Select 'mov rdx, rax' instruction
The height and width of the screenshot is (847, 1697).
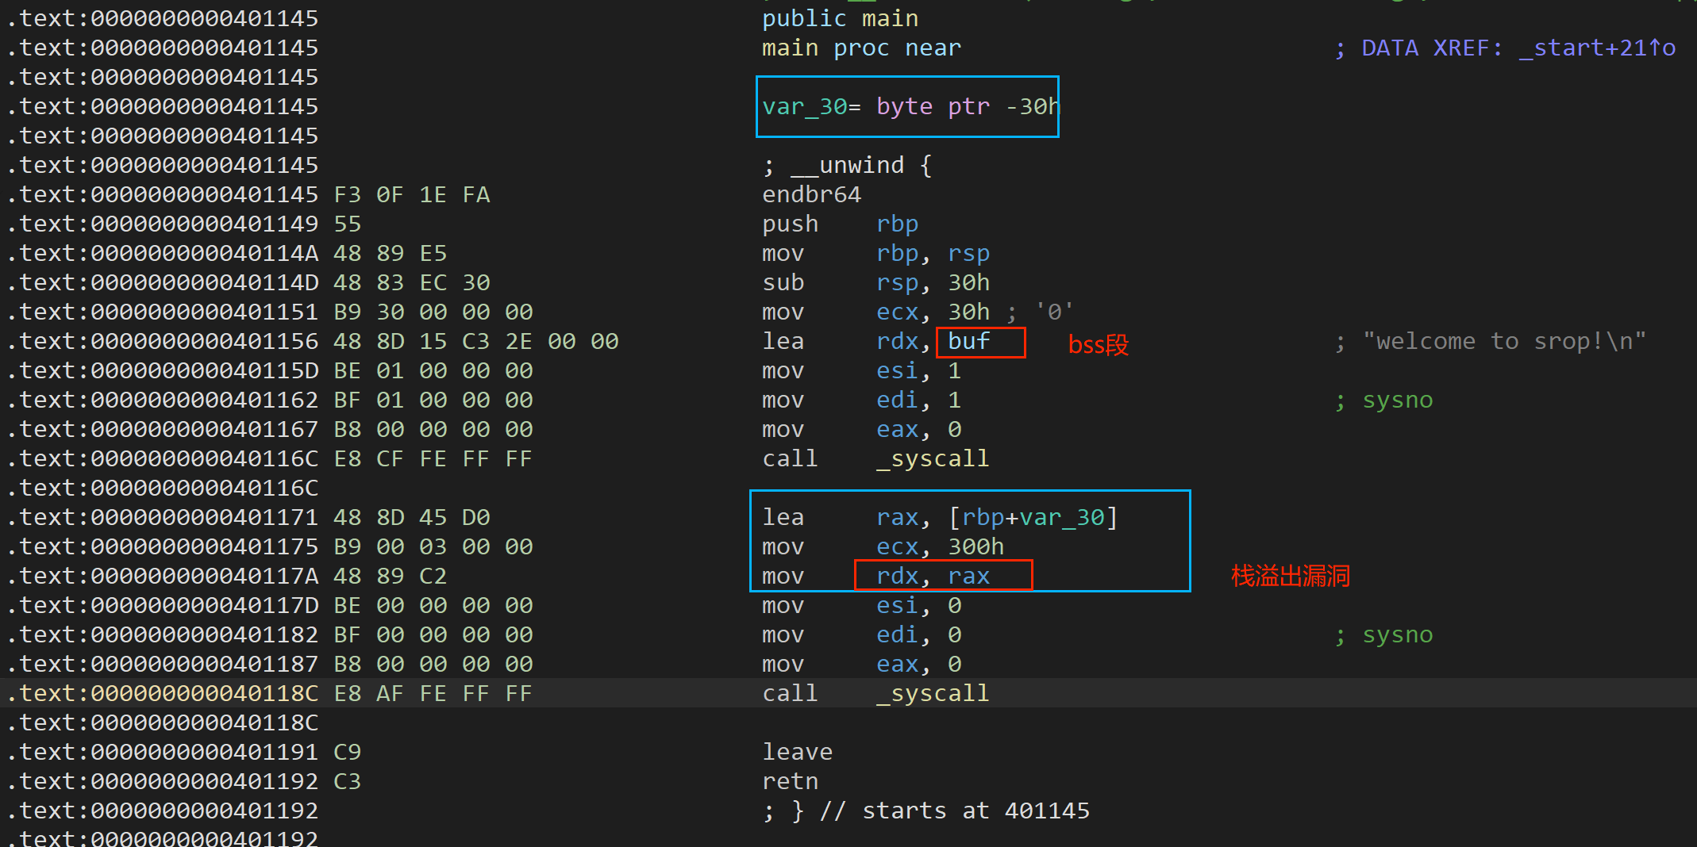[875, 576]
